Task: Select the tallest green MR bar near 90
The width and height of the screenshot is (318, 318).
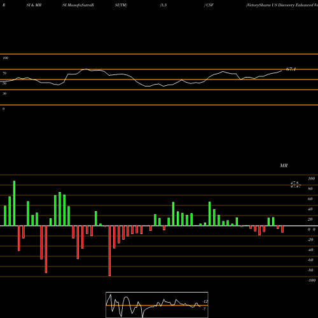Action: tap(14, 204)
